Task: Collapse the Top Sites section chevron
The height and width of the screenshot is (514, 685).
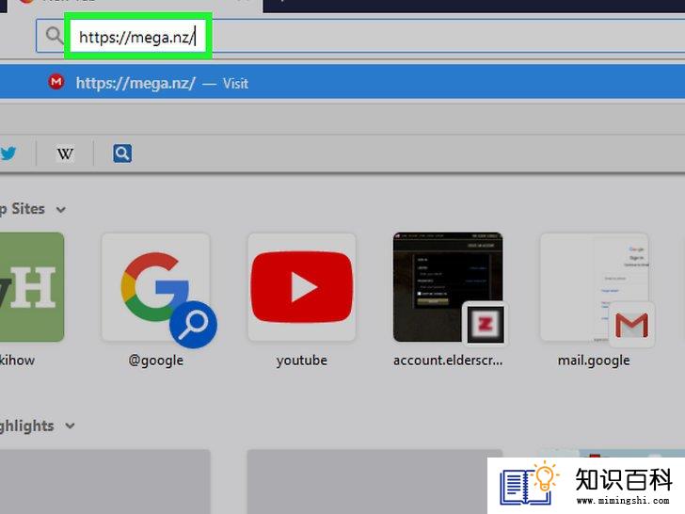Action: pyautogui.click(x=61, y=210)
